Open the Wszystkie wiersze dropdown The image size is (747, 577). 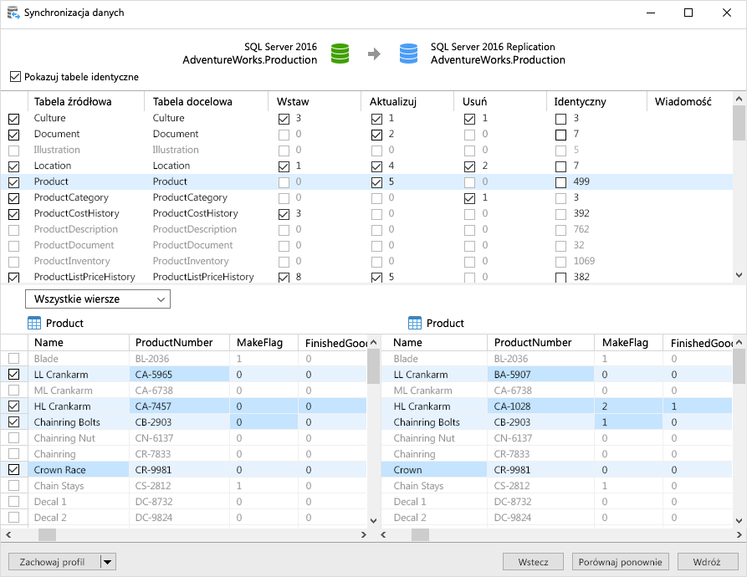pos(98,299)
